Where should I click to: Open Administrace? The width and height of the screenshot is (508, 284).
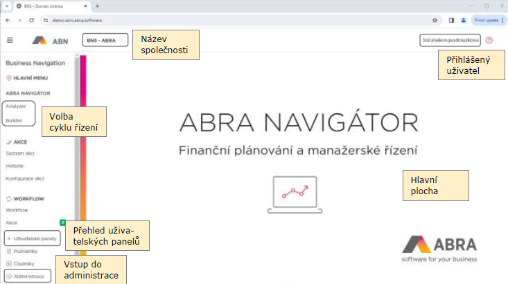point(29,276)
